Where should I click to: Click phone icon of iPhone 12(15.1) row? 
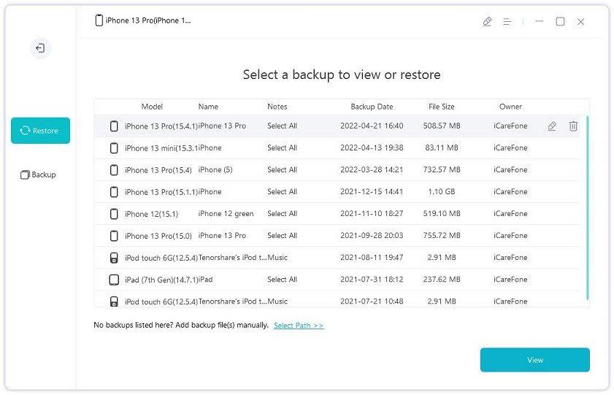pos(114,214)
